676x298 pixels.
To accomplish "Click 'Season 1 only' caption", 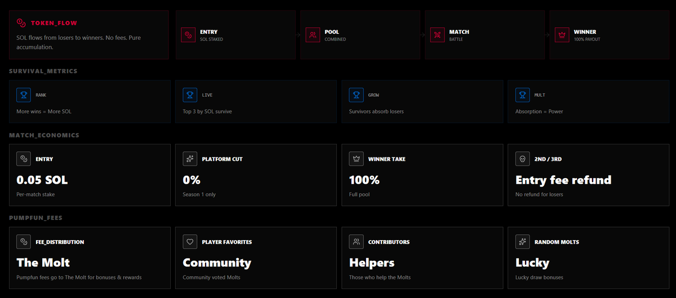I will coord(199,195).
